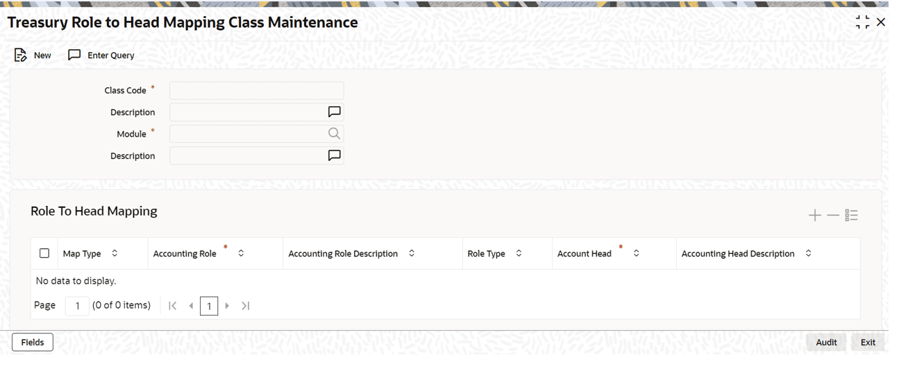Image resolution: width=908 pixels, height=391 pixels.
Task: Go to next page arrow
Action: click(227, 306)
